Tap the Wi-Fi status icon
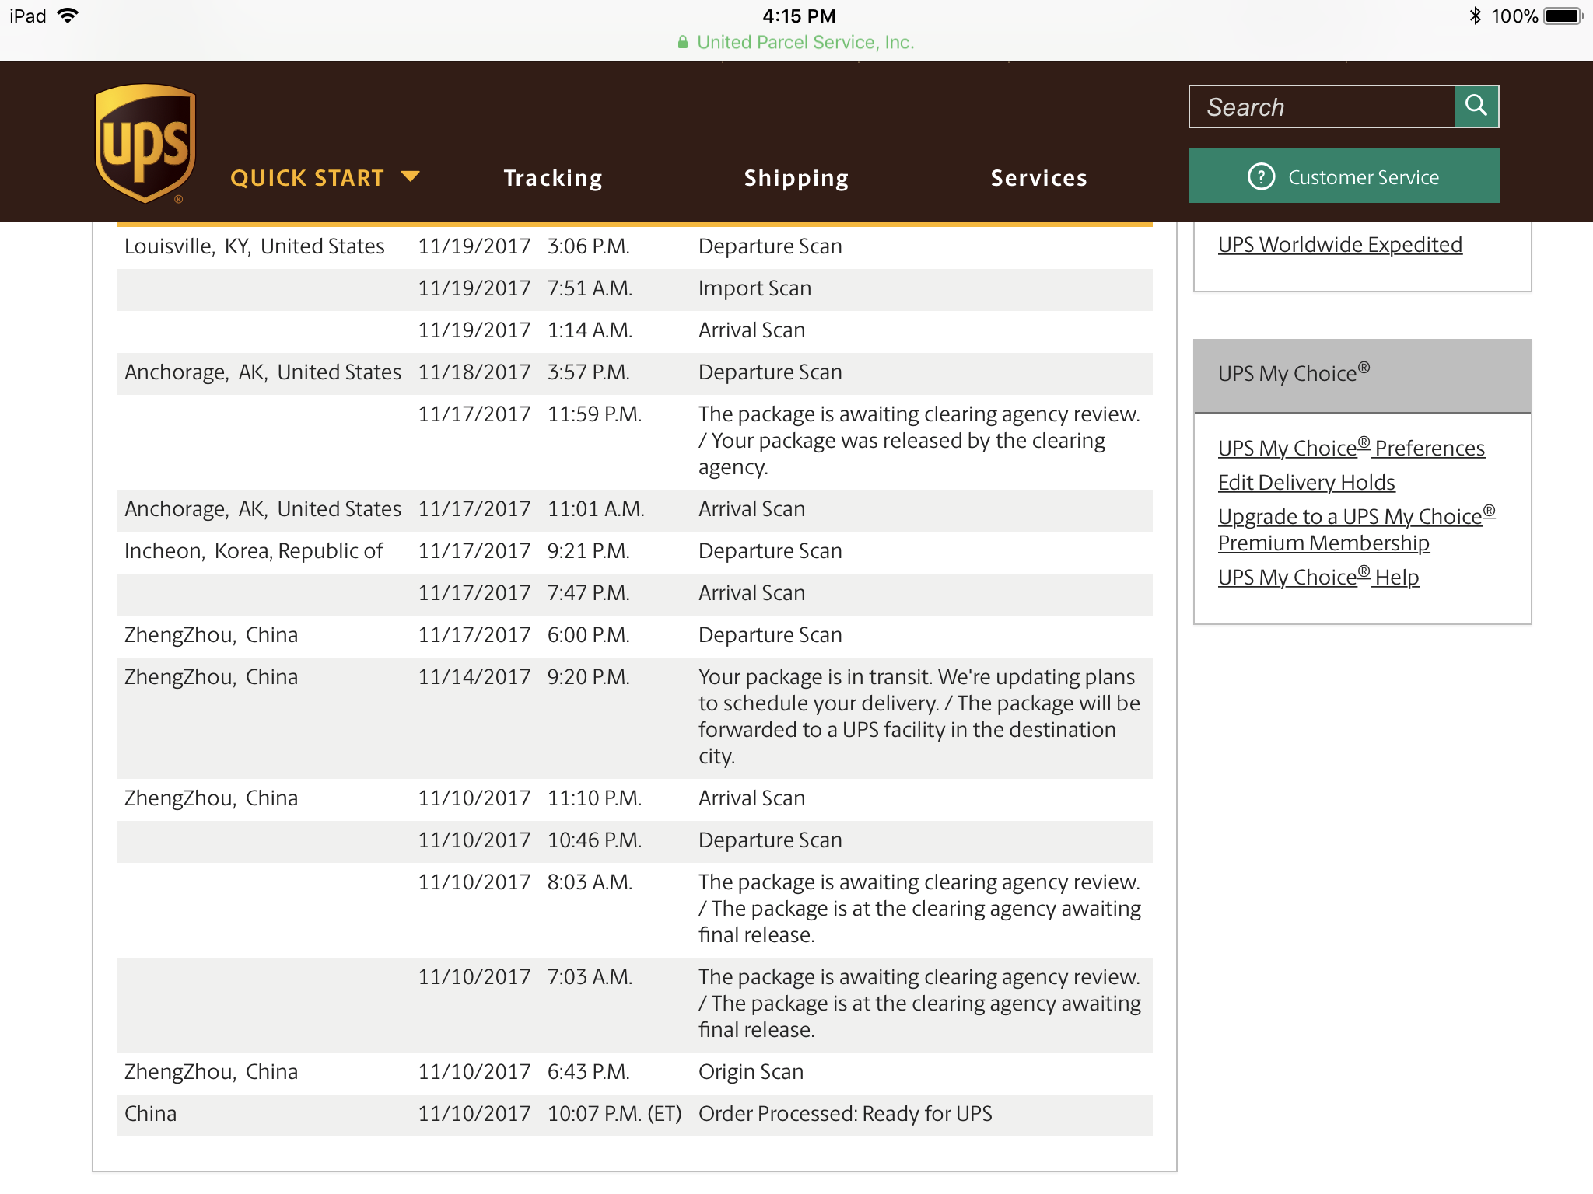Screen dimensions: 1593x1194 68,16
